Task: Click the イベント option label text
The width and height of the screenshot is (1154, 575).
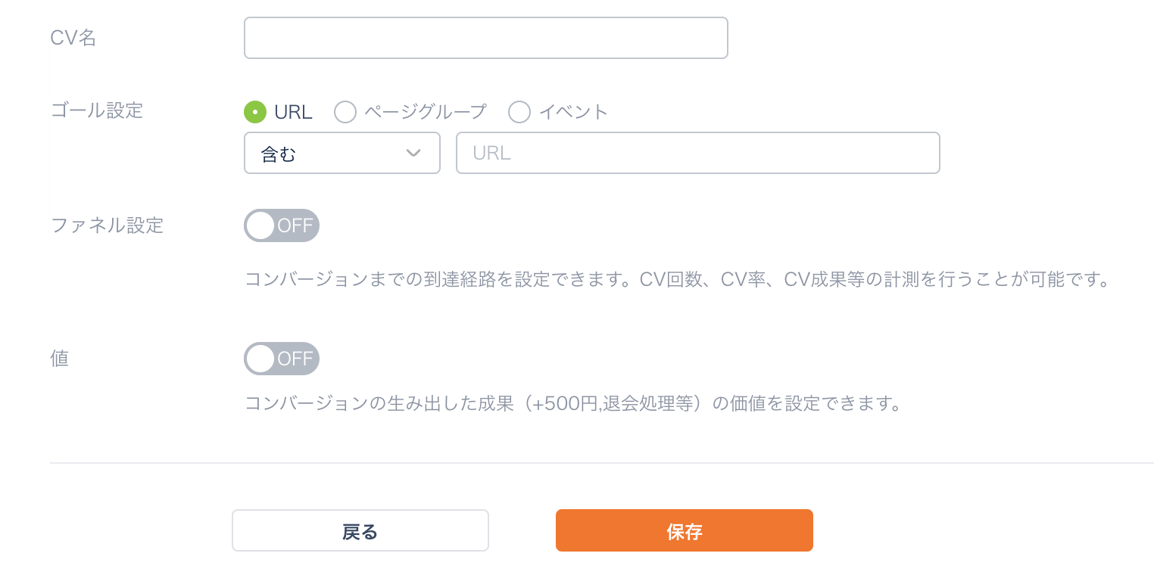Action: pyautogui.click(x=573, y=112)
